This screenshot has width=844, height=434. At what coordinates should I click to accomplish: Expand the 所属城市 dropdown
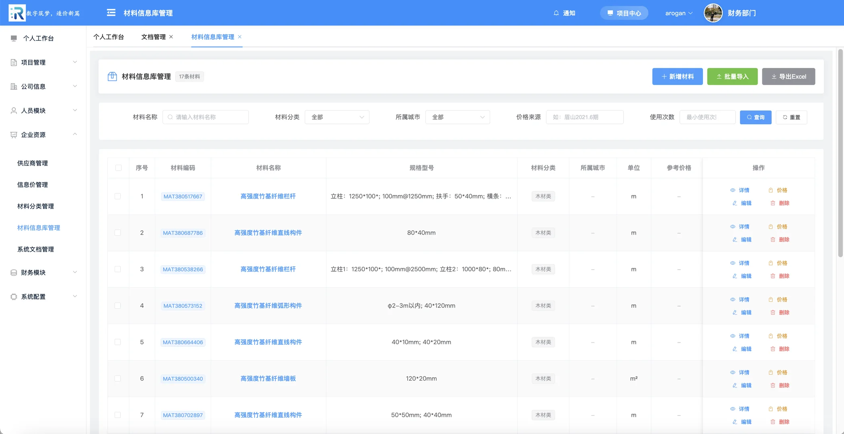[458, 117]
